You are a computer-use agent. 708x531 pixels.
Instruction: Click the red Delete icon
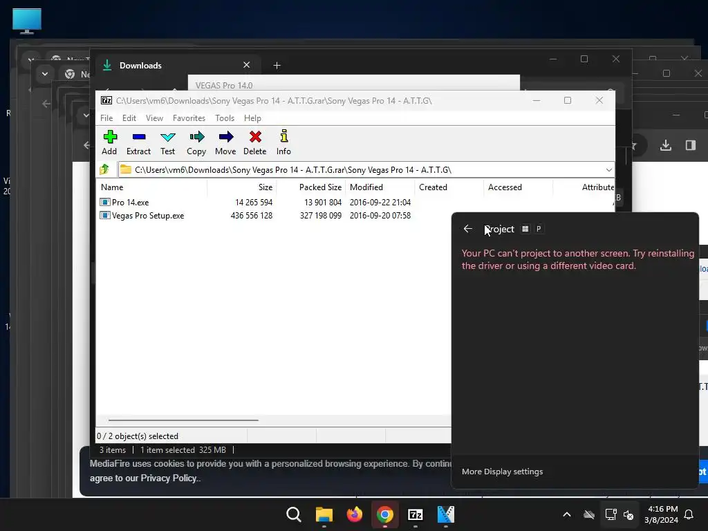coord(255,142)
